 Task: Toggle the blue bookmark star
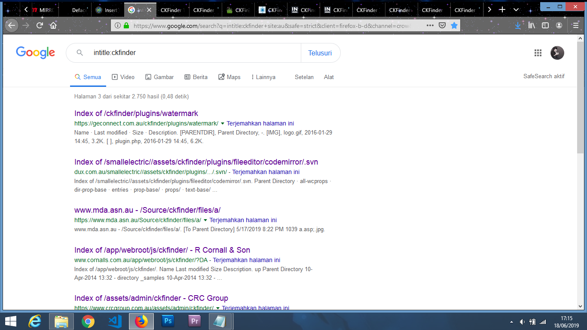pyautogui.click(x=454, y=25)
